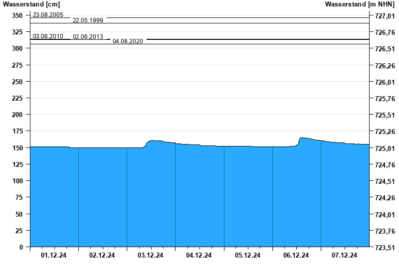
Task: Select the 02.12.24 date on x-axis
Action: tap(102, 256)
